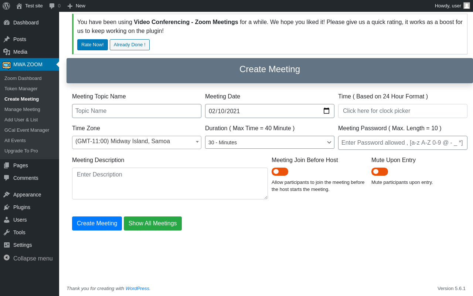The width and height of the screenshot is (473, 296).
Task: Open the Duration dropdown
Action: [x=270, y=142]
